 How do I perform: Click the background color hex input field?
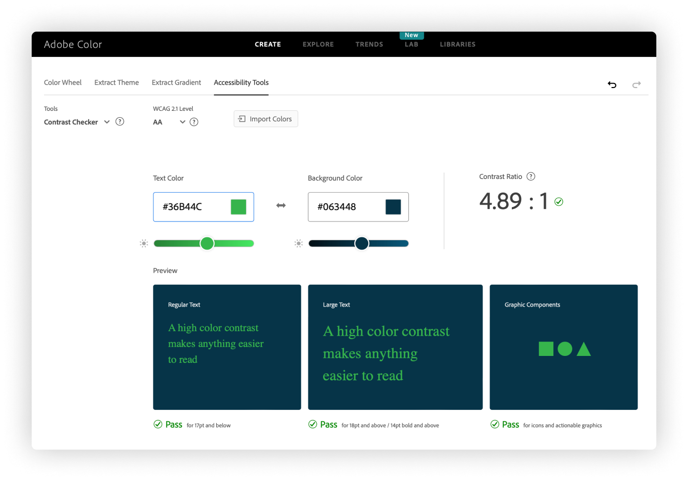(x=344, y=207)
